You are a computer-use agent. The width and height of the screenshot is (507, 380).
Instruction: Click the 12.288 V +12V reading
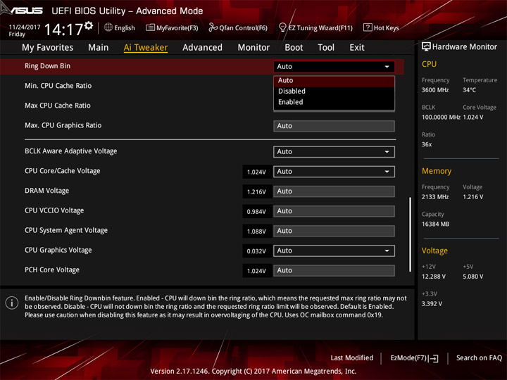point(434,277)
